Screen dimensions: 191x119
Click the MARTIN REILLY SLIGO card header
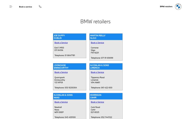106,37
